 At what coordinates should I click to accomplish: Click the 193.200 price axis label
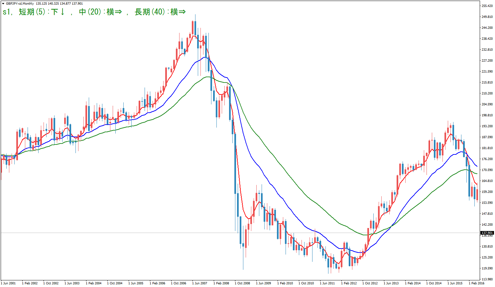[x=487, y=126]
